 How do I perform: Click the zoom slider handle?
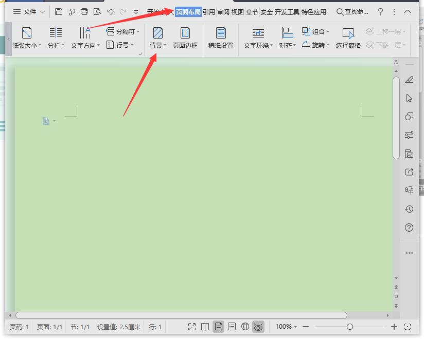click(349, 327)
